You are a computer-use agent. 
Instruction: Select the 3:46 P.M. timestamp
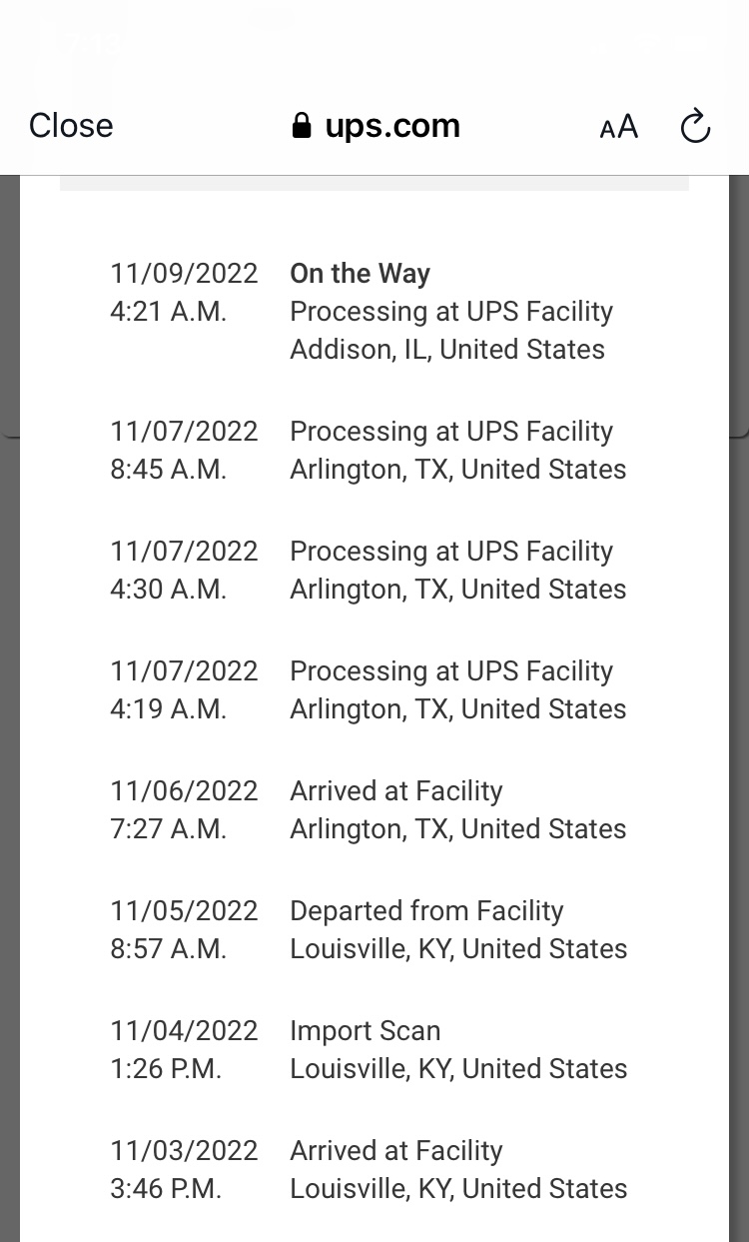[x=166, y=1189]
